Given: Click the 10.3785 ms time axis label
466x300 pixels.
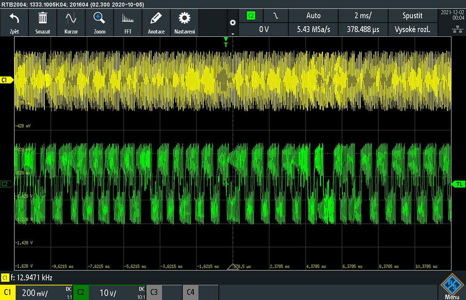Looking at the screenshot, I should [426, 266].
